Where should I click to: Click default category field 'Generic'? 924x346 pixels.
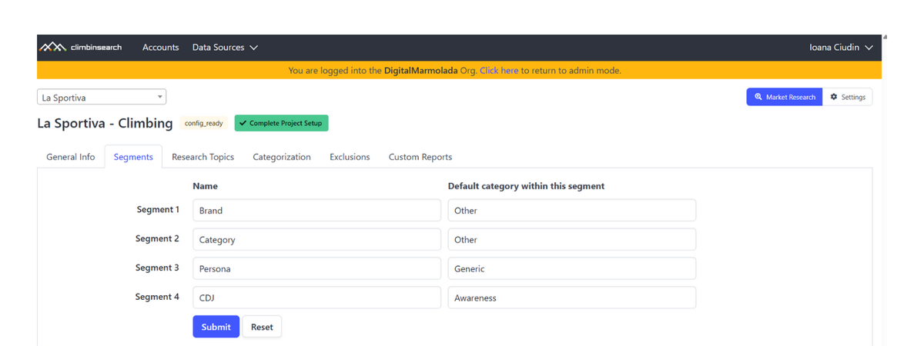pyautogui.click(x=572, y=268)
